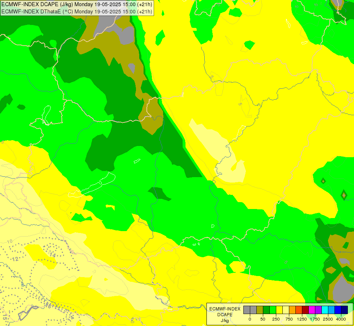Click the legend tick label 2500
This screenshot has width=354, height=326.
point(328,319)
